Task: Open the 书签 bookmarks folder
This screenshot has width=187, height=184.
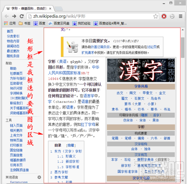Action: [25, 23]
